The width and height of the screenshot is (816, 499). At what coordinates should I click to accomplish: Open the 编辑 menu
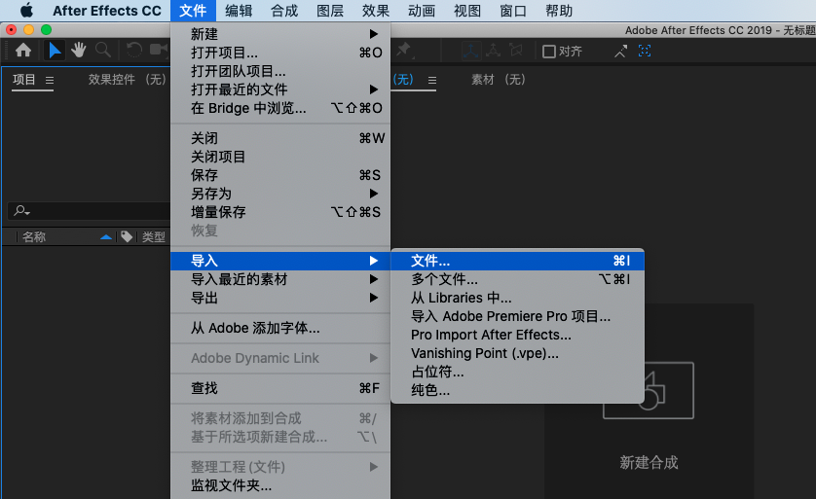[239, 11]
